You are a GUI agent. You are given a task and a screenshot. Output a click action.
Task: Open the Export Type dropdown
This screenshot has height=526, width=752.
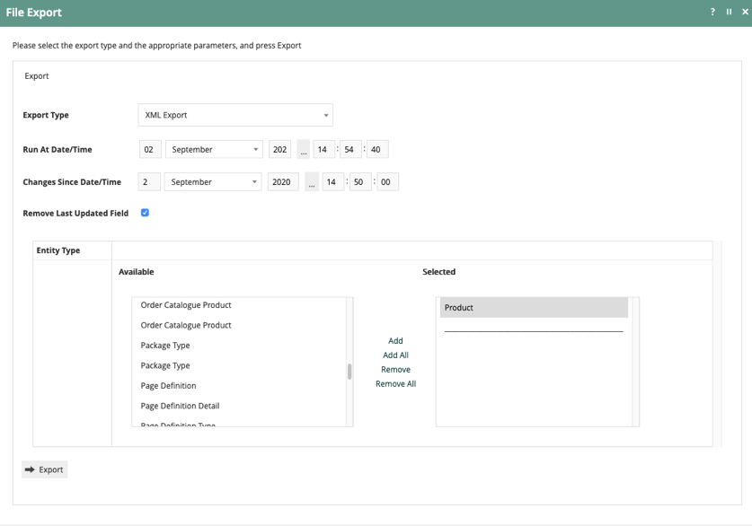tap(235, 115)
